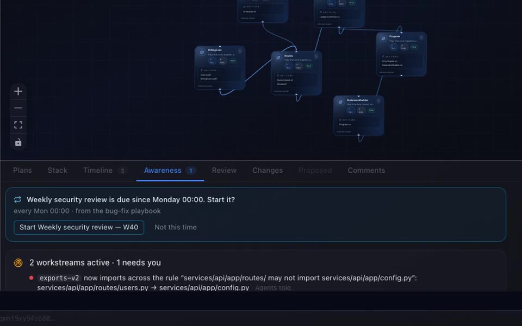This screenshot has height=326, width=522.
Task: Click the red exports-v2 status dot
Action: tap(32, 278)
